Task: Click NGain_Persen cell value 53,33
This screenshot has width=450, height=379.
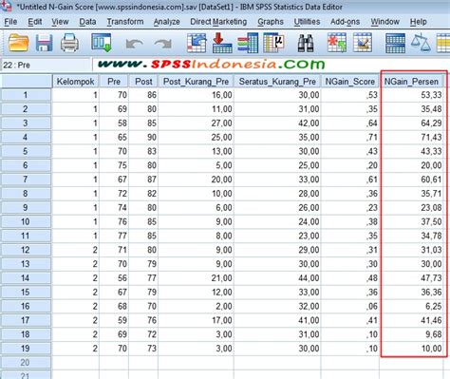Action: click(412, 95)
